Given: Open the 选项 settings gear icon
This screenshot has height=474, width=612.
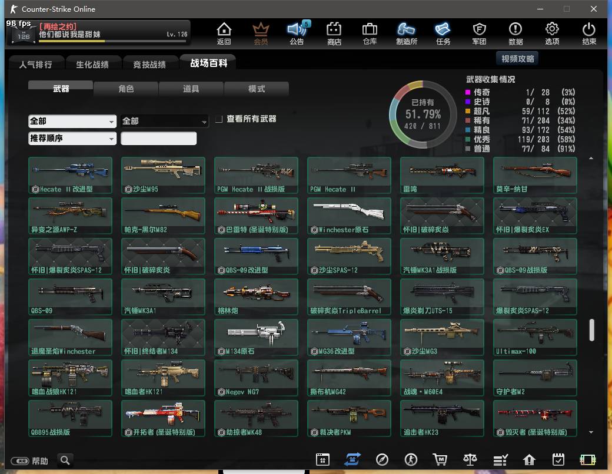Looking at the screenshot, I should pos(552,33).
